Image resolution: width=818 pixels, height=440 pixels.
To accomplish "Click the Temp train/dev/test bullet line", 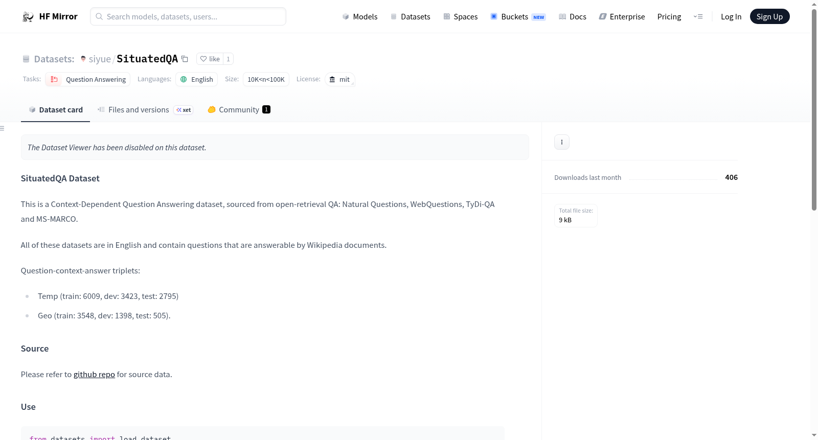I will [x=108, y=296].
